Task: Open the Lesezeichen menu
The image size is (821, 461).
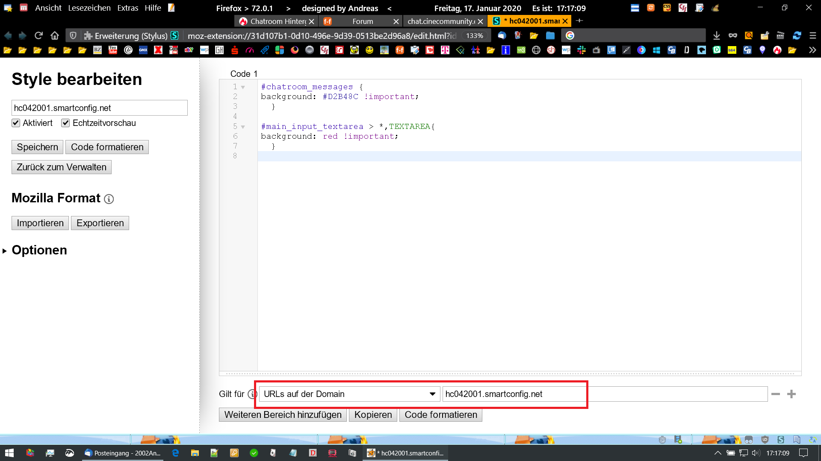Action: [x=89, y=8]
